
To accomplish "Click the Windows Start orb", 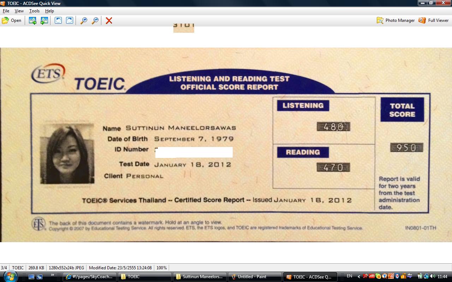I will pyautogui.click(x=10, y=276).
